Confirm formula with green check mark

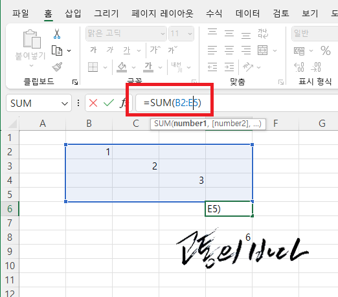[109, 103]
